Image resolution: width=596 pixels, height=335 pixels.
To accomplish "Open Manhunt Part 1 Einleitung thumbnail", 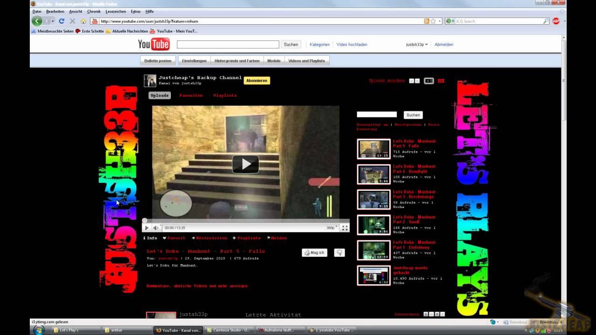I will pyautogui.click(x=374, y=250).
